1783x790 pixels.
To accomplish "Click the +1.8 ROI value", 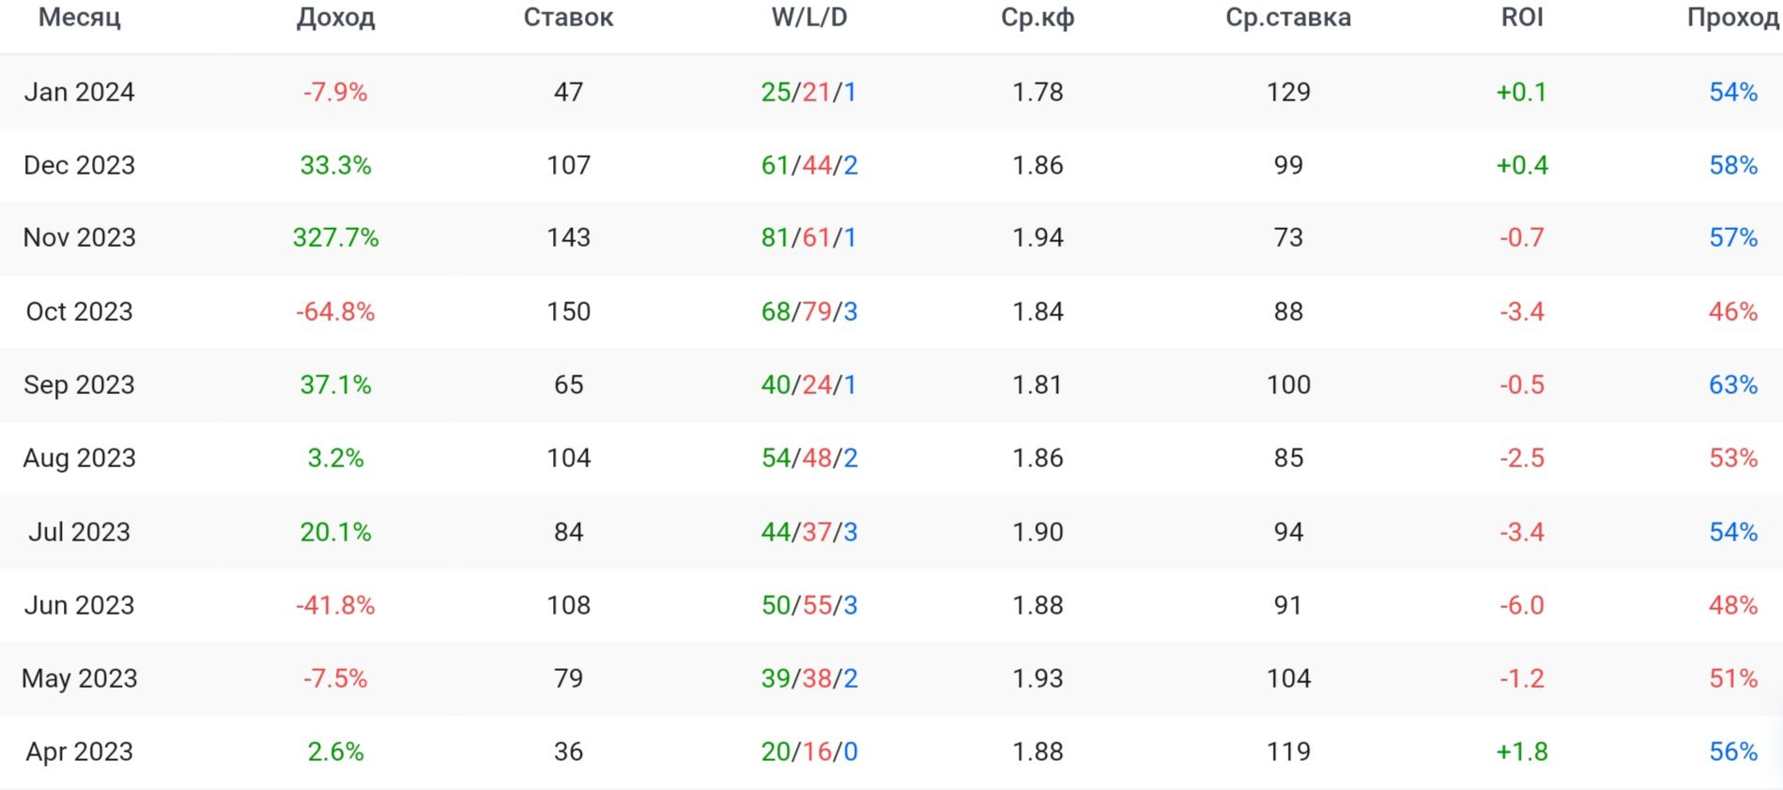I will click(x=1522, y=752).
